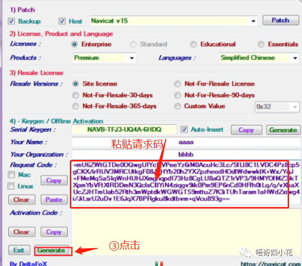Choose the Not-For-Resale-90-days option
Viewport: 302px width, 266px height.
point(177,95)
